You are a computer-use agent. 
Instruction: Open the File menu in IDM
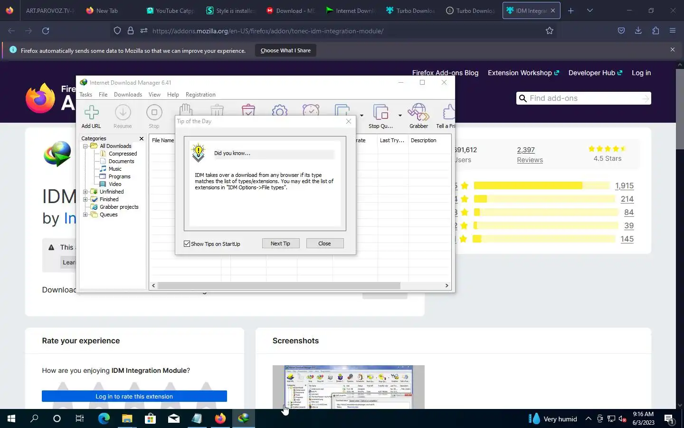click(x=103, y=95)
